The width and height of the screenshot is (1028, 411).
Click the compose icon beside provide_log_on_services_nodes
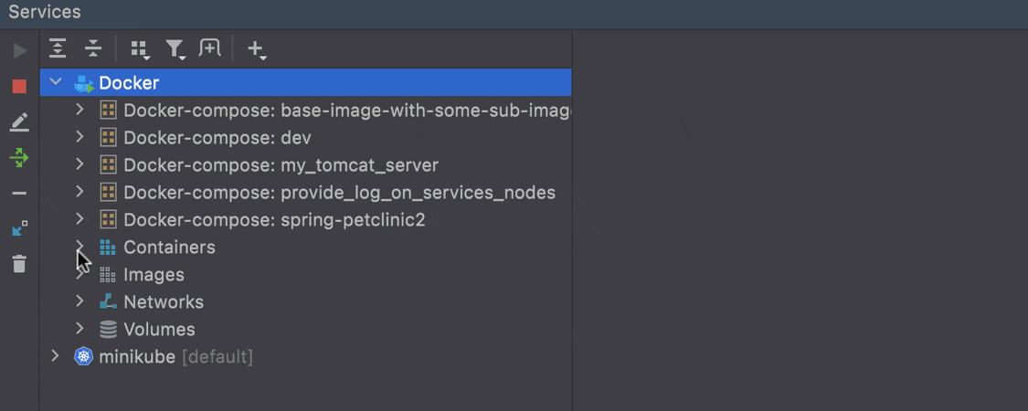tap(108, 192)
